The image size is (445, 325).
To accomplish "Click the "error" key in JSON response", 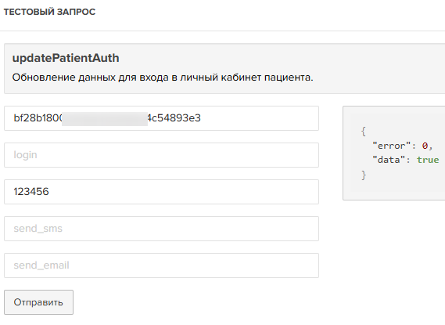I will click(x=391, y=146).
